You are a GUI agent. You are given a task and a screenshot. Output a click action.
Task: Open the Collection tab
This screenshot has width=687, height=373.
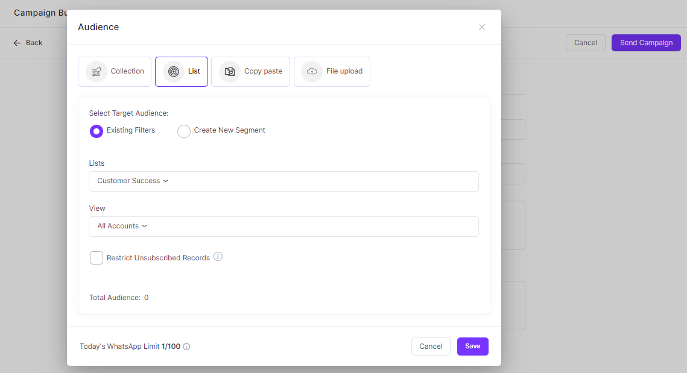[x=115, y=71]
